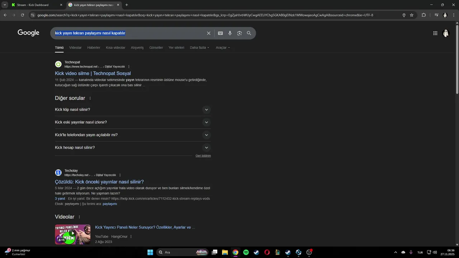Screen dimensions: 459x258
Task: Open Google Lens image search icon
Action: [x=240, y=33]
